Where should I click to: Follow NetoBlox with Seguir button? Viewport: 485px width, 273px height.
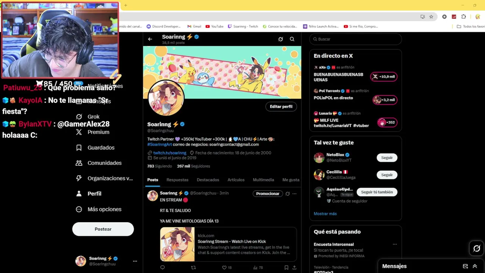(x=387, y=158)
